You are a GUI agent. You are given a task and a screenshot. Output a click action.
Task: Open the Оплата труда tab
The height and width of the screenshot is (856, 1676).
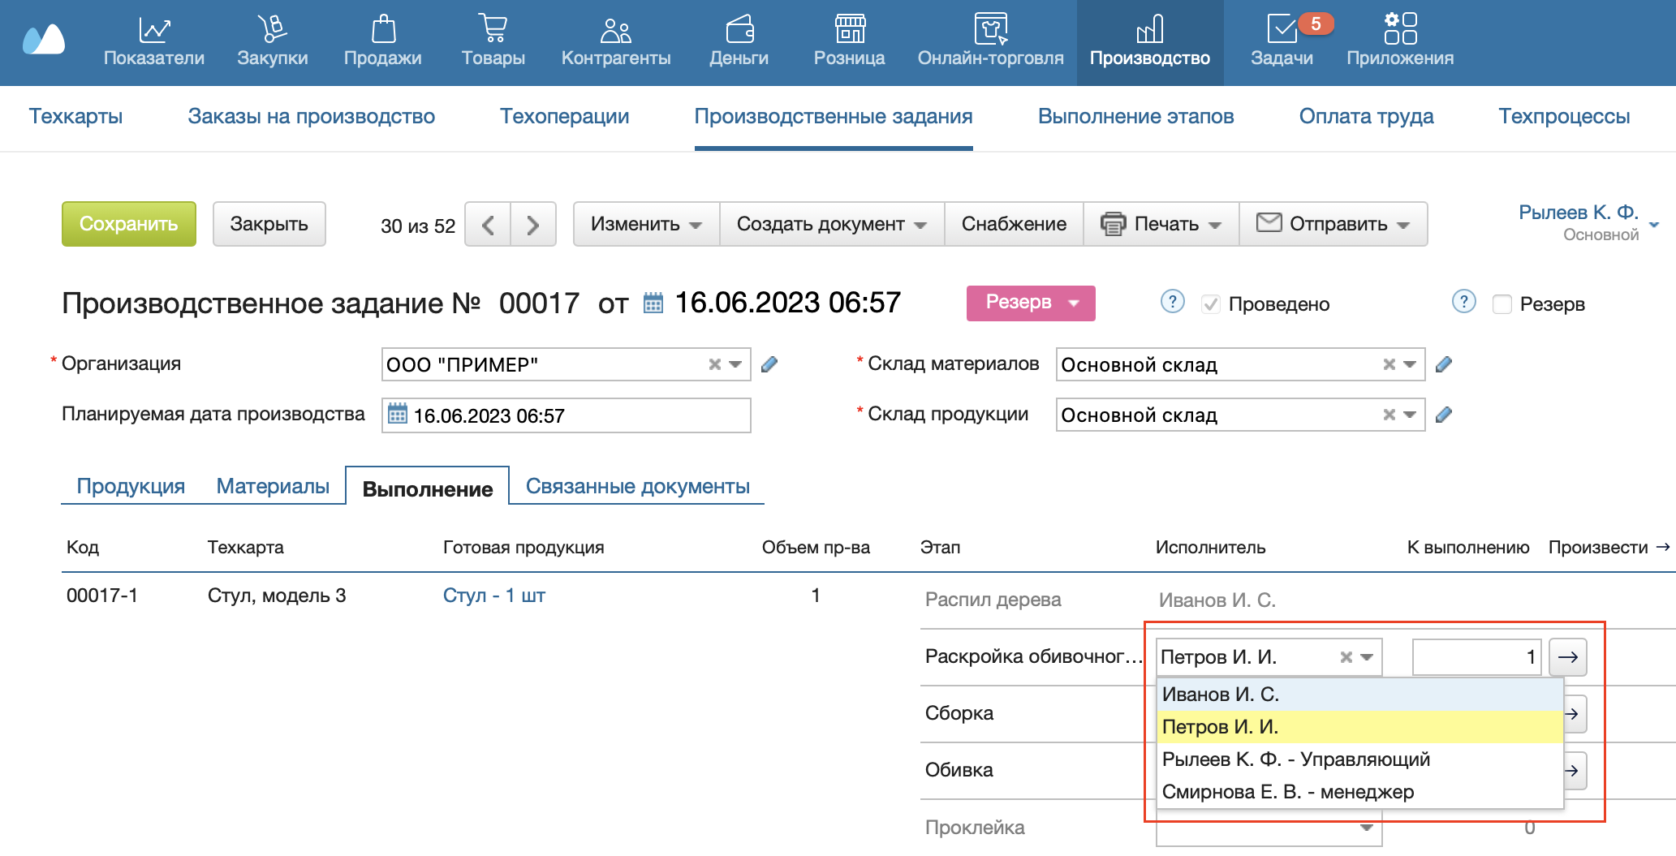[x=1366, y=116]
